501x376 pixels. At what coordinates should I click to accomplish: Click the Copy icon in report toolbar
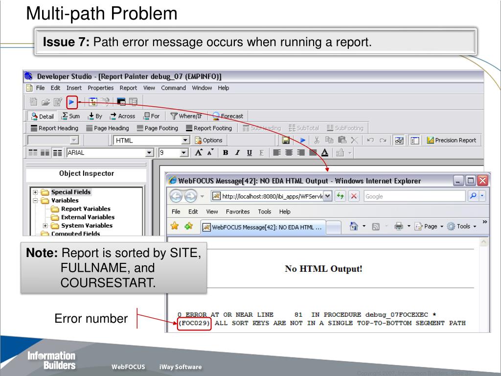[329, 140]
